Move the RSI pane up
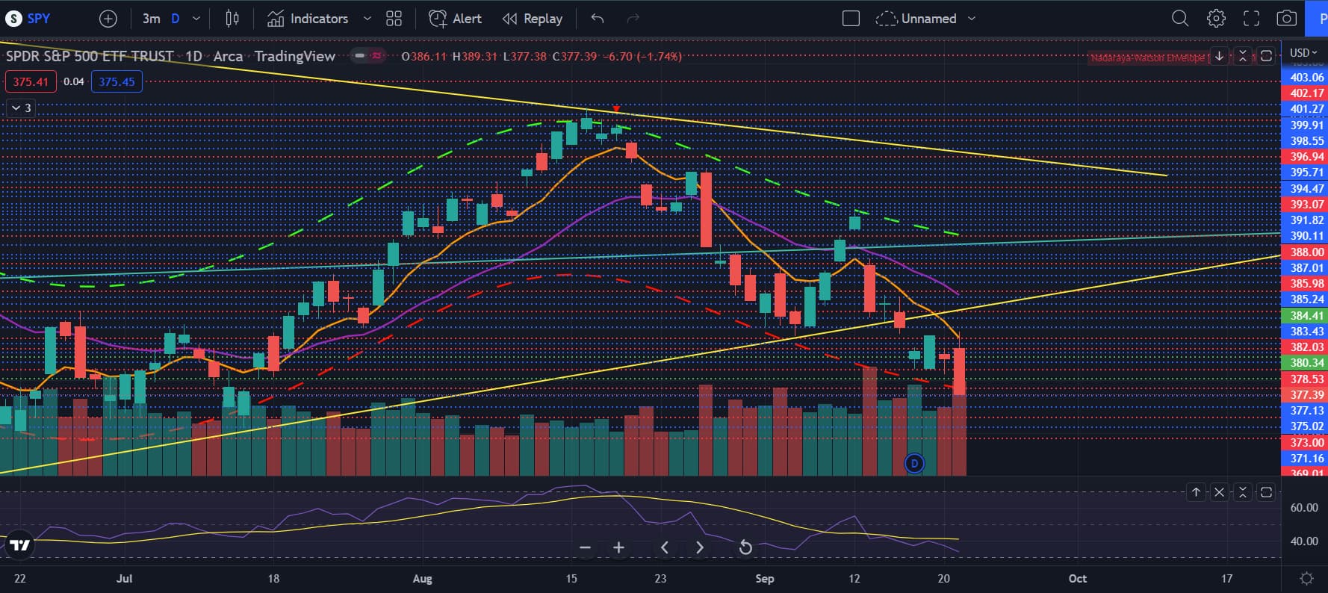The image size is (1328, 593). [x=1196, y=492]
